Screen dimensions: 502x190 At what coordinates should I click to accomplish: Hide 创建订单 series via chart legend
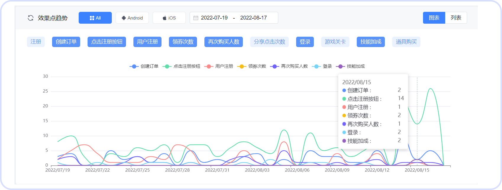(144, 66)
